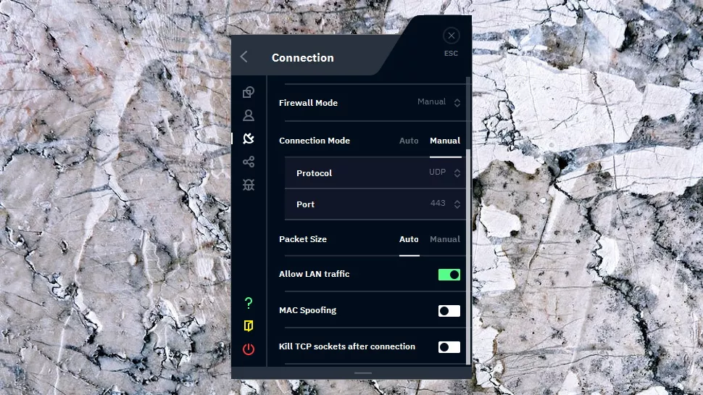Open the Firewall Mode dropdown
Screen dimensions: 703x395
click(439, 102)
